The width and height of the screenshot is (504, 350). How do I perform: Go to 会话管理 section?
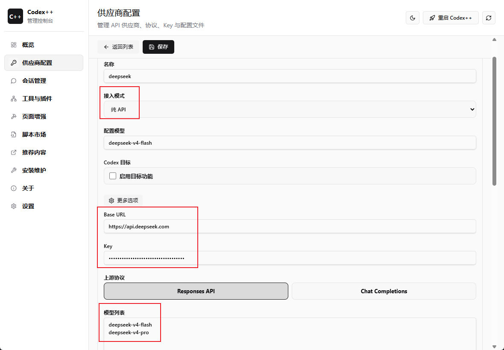[44, 81]
